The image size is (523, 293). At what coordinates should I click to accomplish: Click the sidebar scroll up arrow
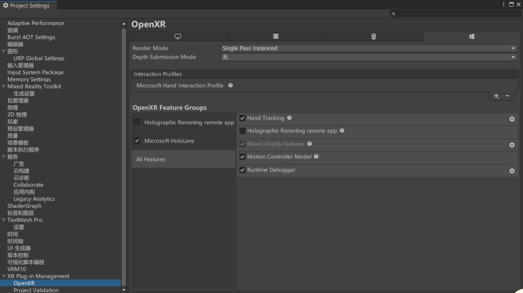pos(124,24)
